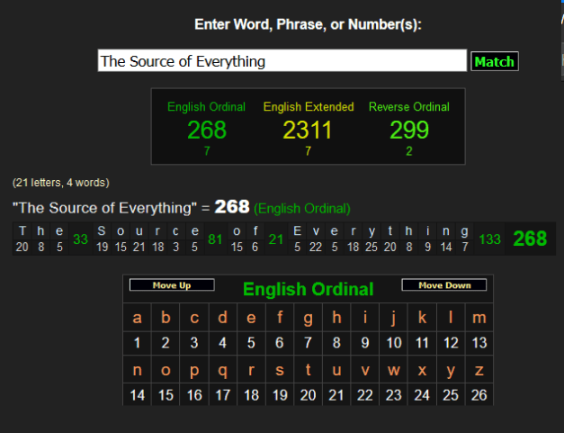Click the green Match button
Screen dimensions: 564x433
tap(494, 61)
